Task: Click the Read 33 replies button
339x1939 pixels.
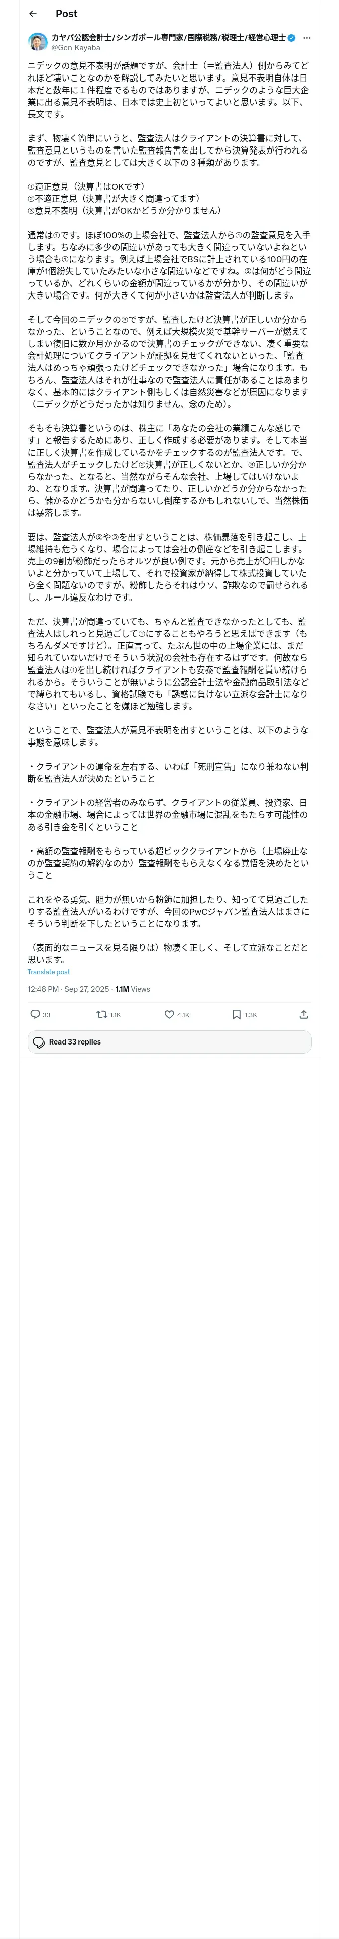Action: tap(169, 1042)
